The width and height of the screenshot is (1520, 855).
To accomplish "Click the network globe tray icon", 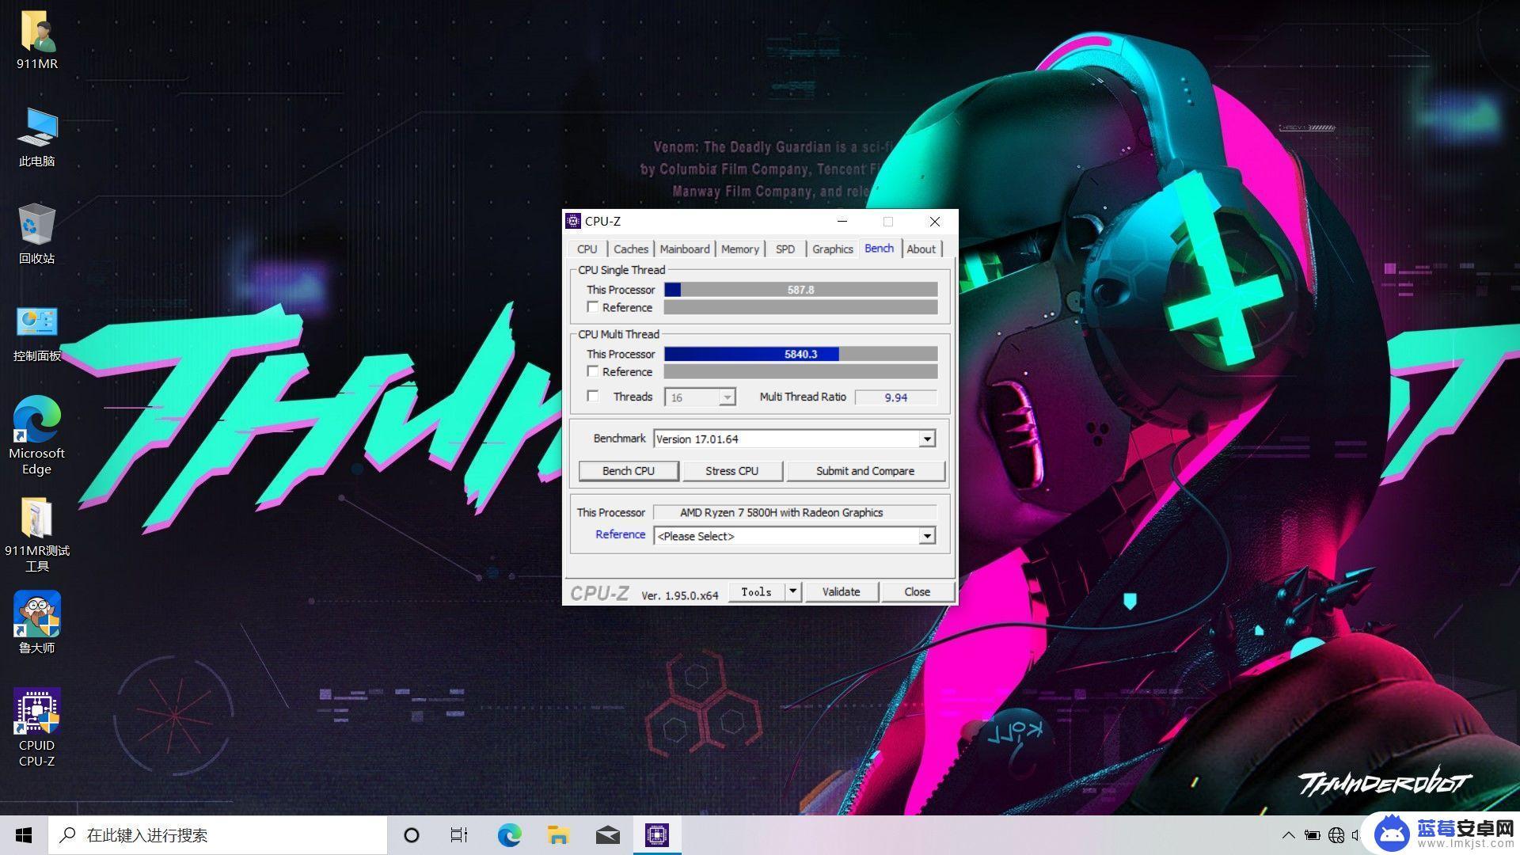I will [x=1336, y=835].
